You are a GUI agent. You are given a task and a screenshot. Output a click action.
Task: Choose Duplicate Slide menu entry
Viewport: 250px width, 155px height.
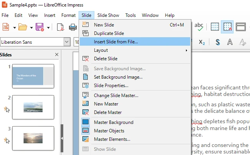pos(135,33)
